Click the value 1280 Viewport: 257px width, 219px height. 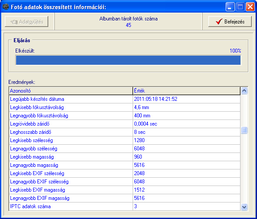[x=139, y=140]
